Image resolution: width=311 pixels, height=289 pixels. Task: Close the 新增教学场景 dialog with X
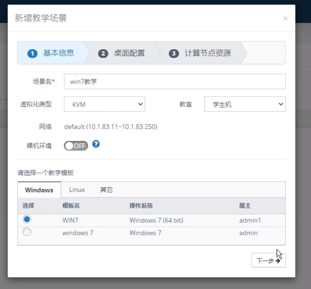[285, 19]
